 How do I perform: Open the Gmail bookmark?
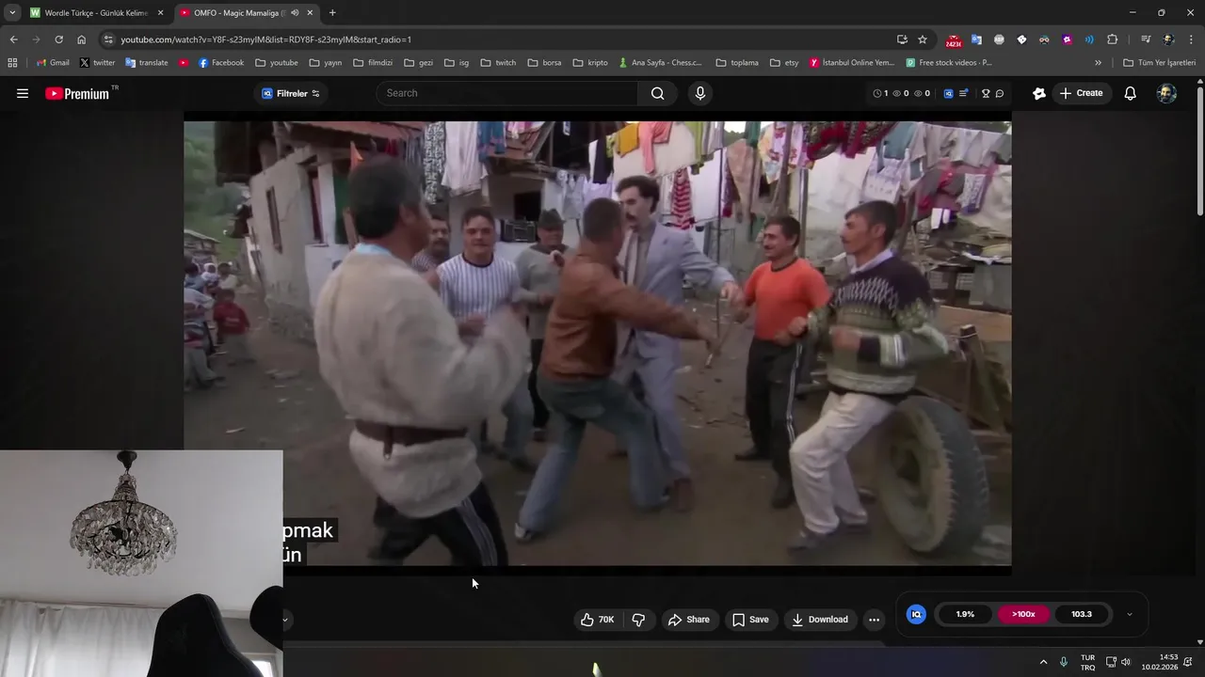click(52, 63)
